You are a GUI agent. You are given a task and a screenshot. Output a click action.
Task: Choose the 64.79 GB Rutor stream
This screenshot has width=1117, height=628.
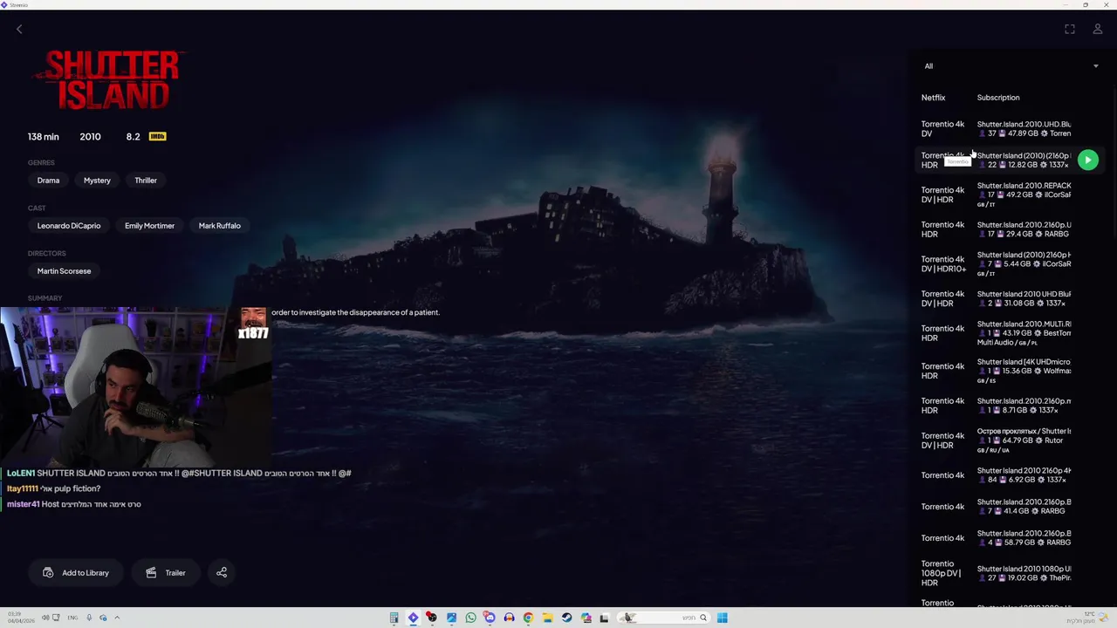pyautogui.click(x=1011, y=440)
